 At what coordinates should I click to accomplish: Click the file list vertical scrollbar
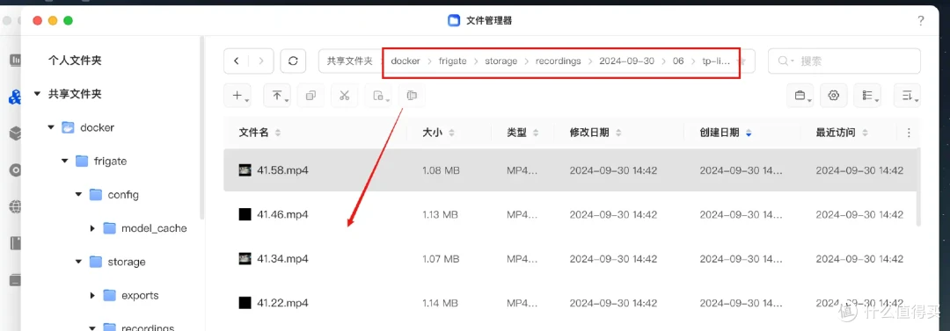click(918, 188)
